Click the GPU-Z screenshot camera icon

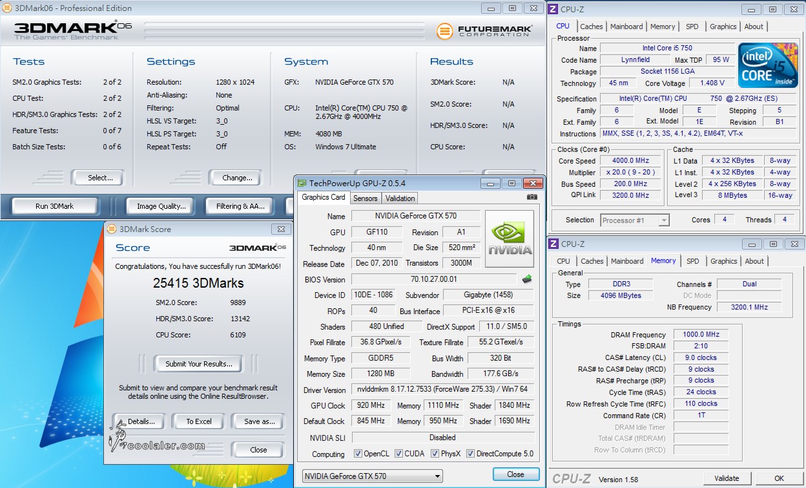(x=532, y=197)
